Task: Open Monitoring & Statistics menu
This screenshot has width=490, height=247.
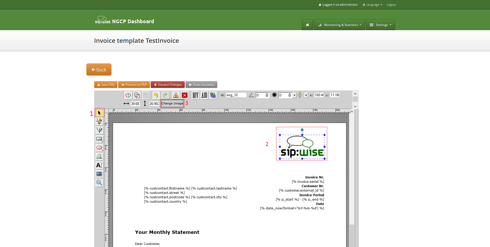Action: 339,25
